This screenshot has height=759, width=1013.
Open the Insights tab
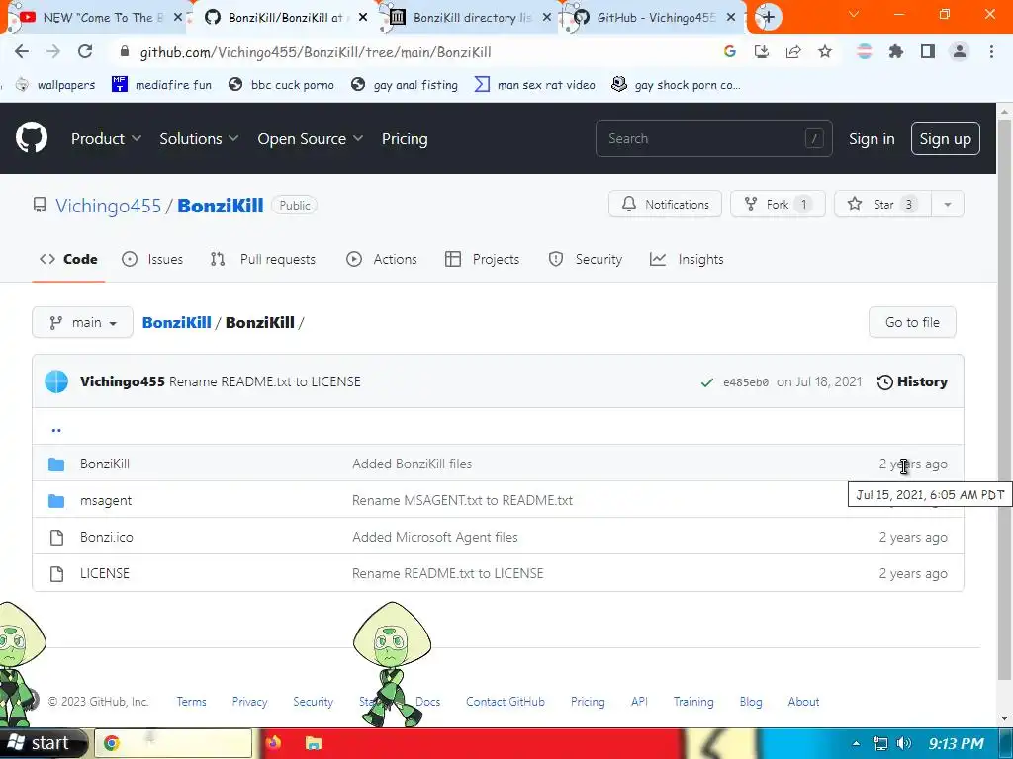[x=687, y=259]
